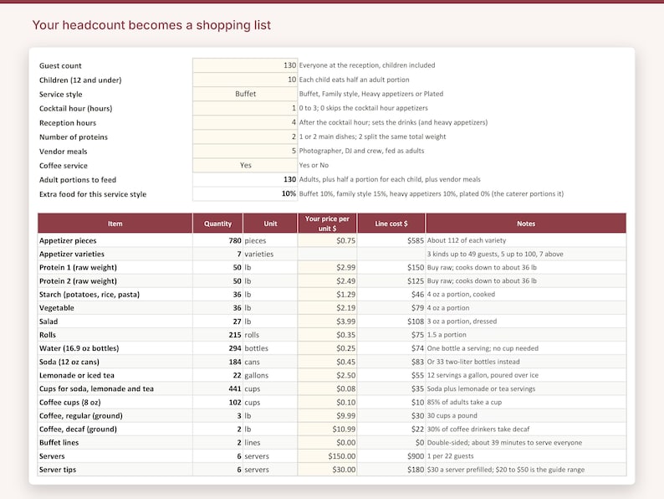The width and height of the screenshot is (664, 499).
Task: Click the Item column header
Action: (115, 224)
